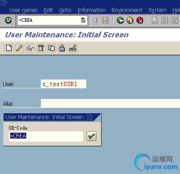The height and width of the screenshot is (174, 180).
Task: Click the empty Alias input field
Action: coord(110,103)
